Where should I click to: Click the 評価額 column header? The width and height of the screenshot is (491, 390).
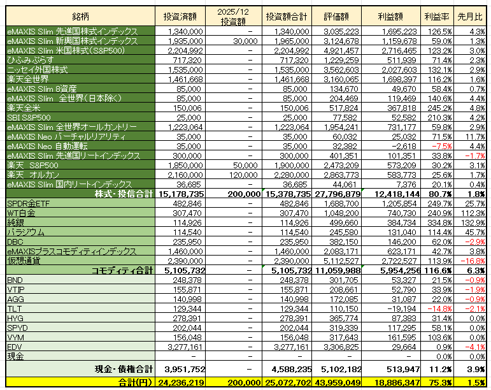pyautogui.click(x=336, y=13)
